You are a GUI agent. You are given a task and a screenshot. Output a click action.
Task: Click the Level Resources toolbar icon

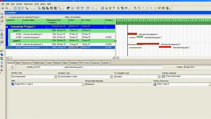[110, 8]
